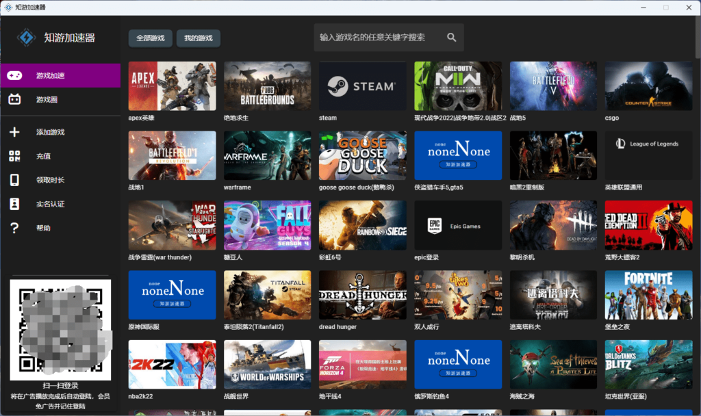
Task: Open the 游戏圈 menu label
Action: pyautogui.click(x=47, y=100)
